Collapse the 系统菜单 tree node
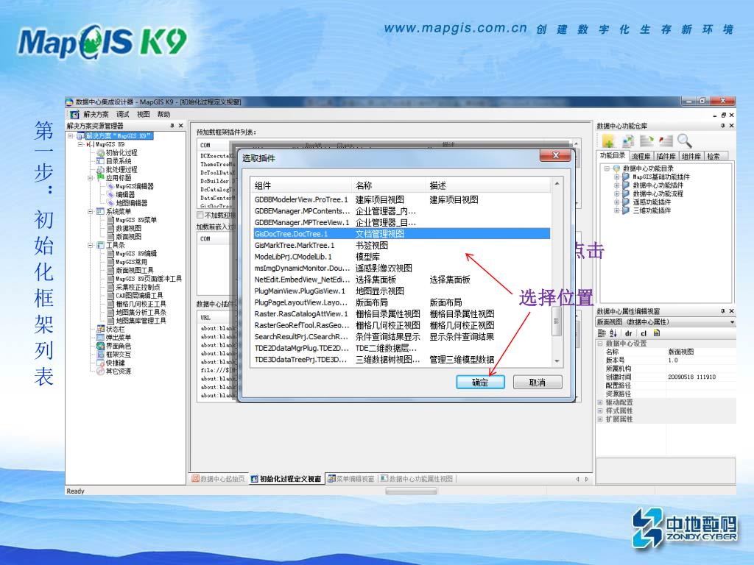The height and width of the screenshot is (565, 754). [x=91, y=211]
